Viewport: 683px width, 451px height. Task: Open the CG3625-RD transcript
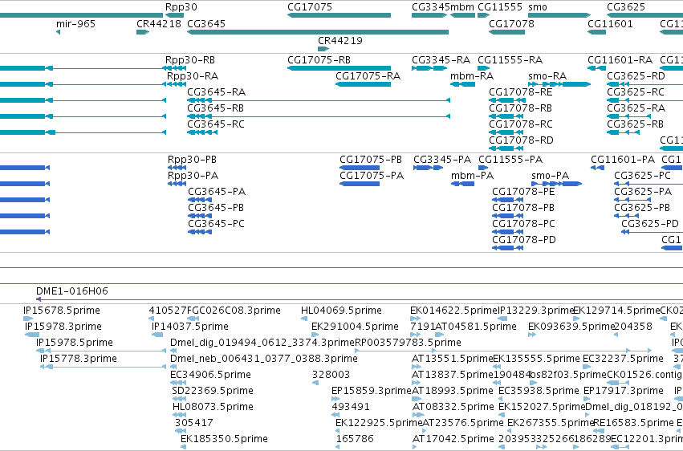coord(644,84)
